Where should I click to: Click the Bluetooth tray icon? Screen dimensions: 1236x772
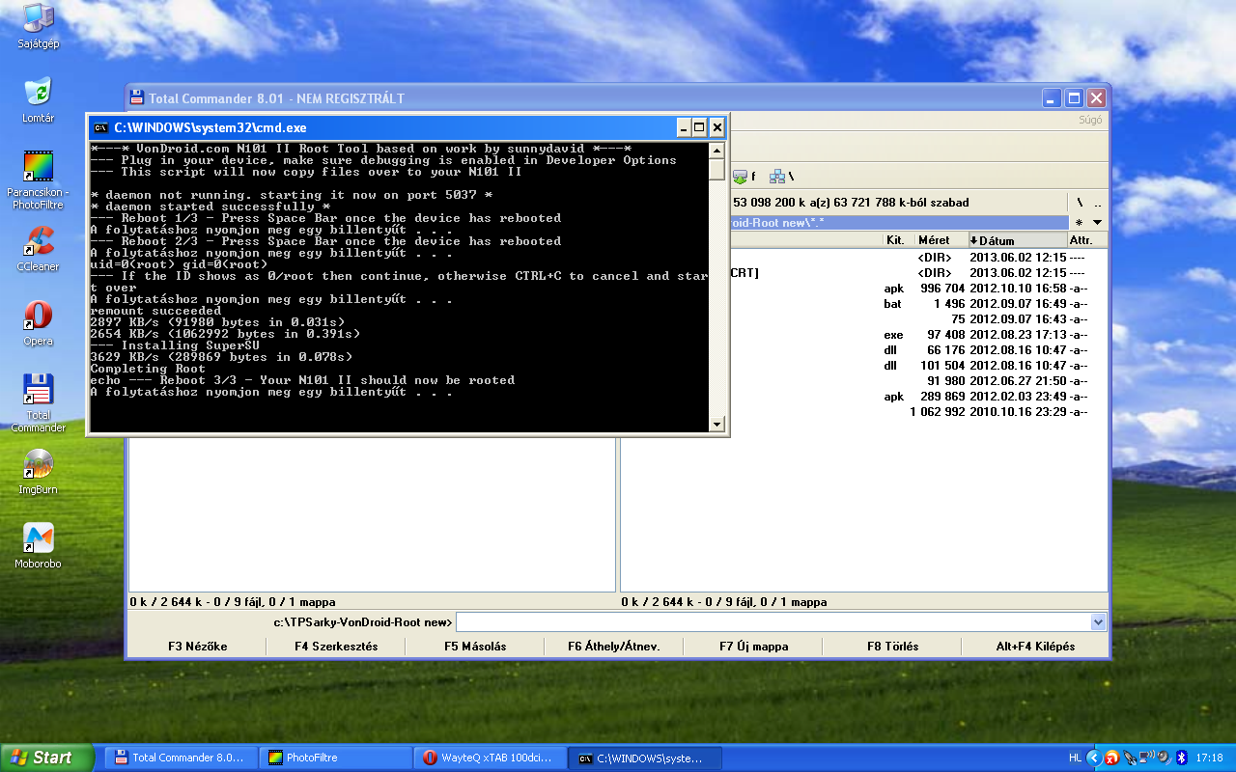point(1181,758)
